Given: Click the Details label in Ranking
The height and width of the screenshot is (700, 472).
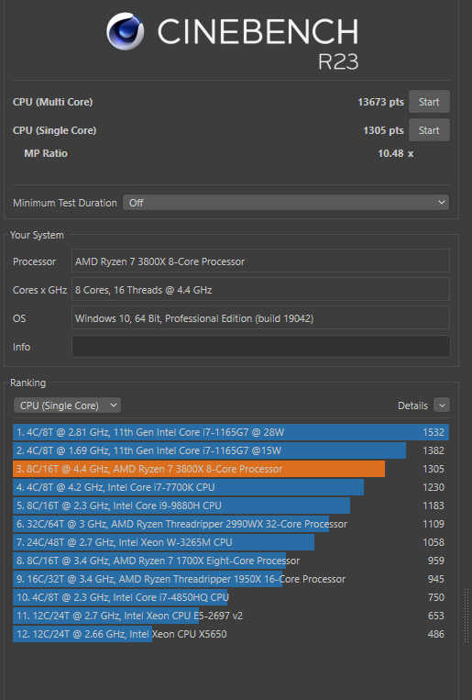Looking at the screenshot, I should 412,406.
